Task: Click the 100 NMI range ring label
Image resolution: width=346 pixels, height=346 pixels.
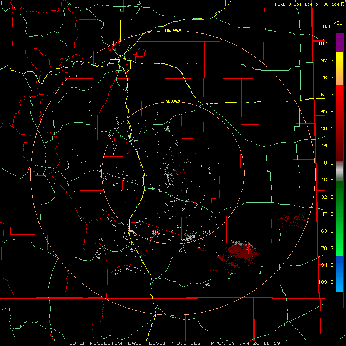Action: pyautogui.click(x=173, y=30)
